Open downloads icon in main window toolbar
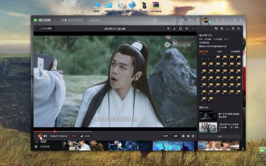Image resolution: width=266 pixels, height=166 pixels. pyautogui.click(x=182, y=20)
